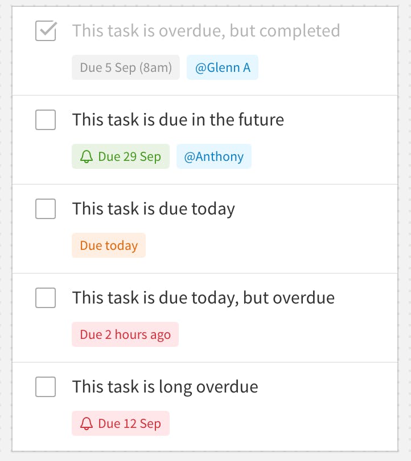This screenshot has height=461, width=411.
Task: Click 'This task is long overdue' title
Action: [165, 387]
